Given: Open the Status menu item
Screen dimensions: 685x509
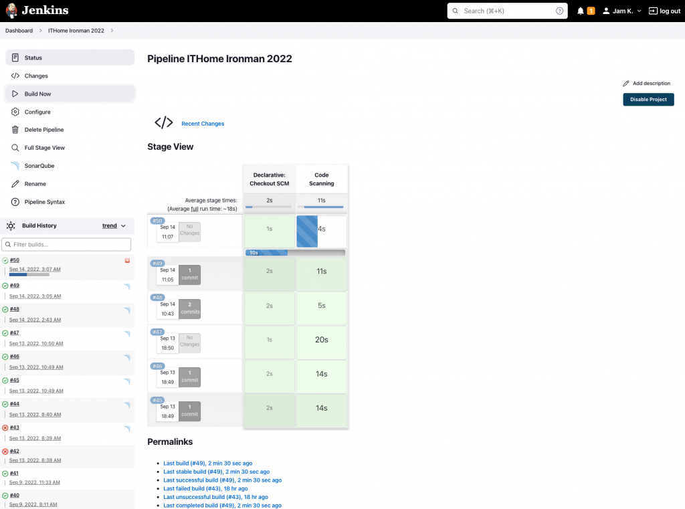Looking at the screenshot, I should tap(70, 58).
